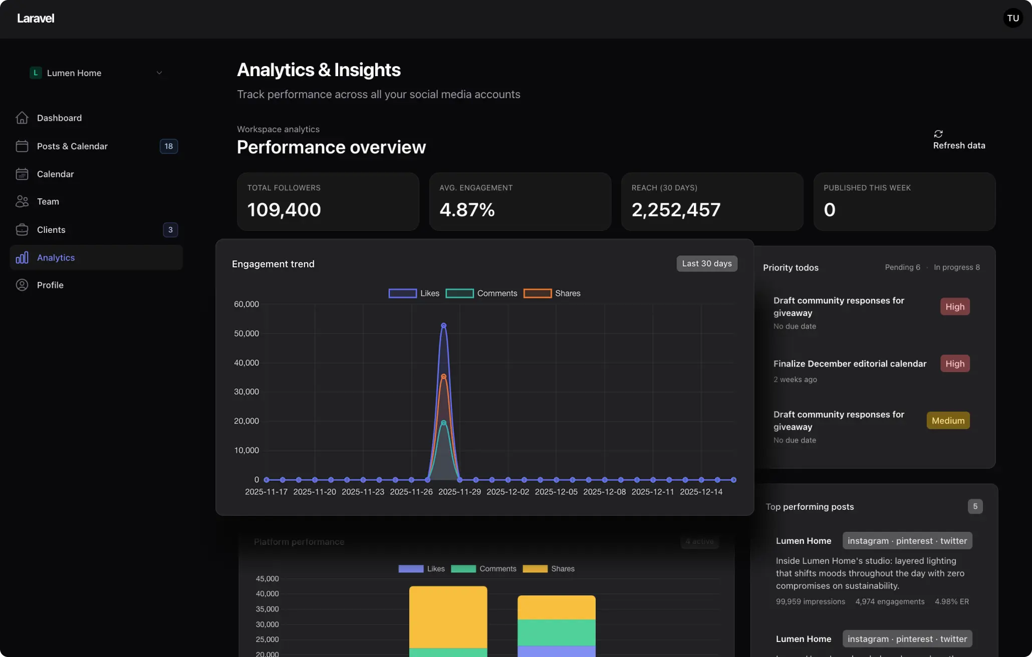1032x657 pixels.
Task: Go to Dashboard in the navigation menu
Action: (59, 118)
